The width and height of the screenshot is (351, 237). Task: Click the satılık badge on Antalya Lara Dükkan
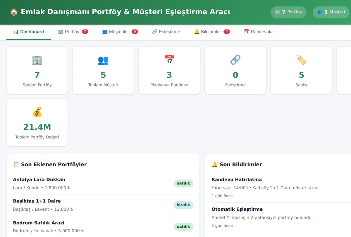point(183,184)
